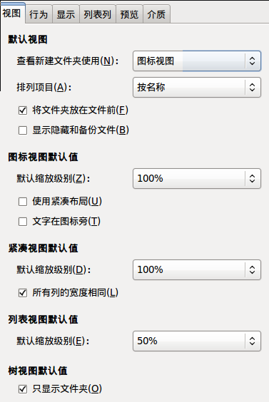Open the 查看新建文件夹使用 dropdown showing 图标视图
Viewport: 269px width, 402px height.
pyautogui.click(x=197, y=61)
